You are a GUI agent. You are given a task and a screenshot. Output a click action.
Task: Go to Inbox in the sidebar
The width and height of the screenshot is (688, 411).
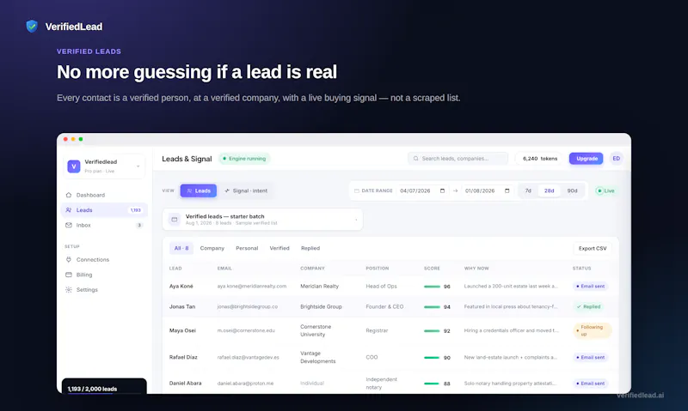click(83, 225)
